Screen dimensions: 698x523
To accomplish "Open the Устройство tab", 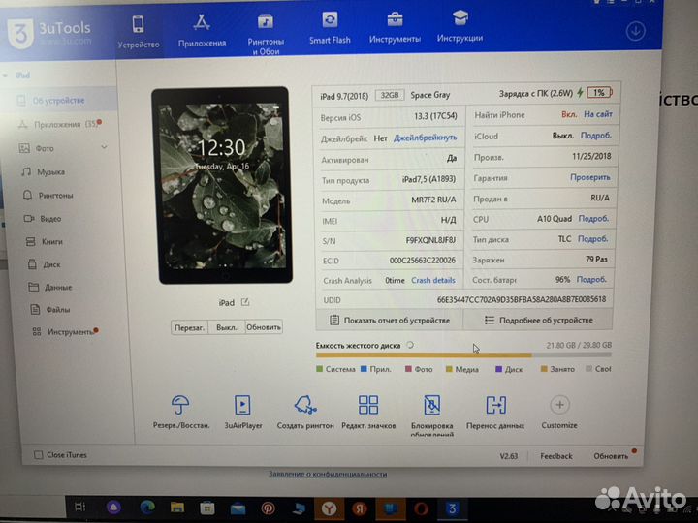I will coord(139,32).
